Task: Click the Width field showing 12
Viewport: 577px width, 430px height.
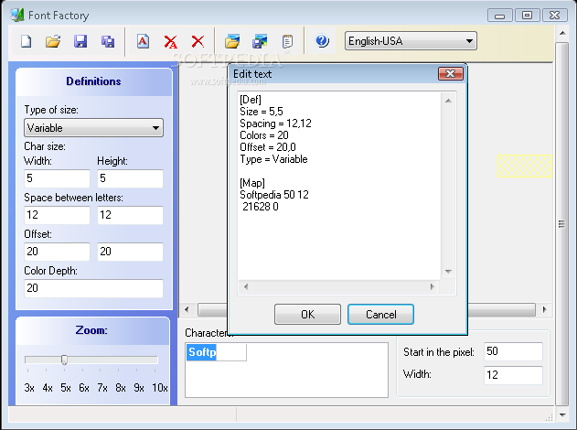Action: (x=513, y=375)
